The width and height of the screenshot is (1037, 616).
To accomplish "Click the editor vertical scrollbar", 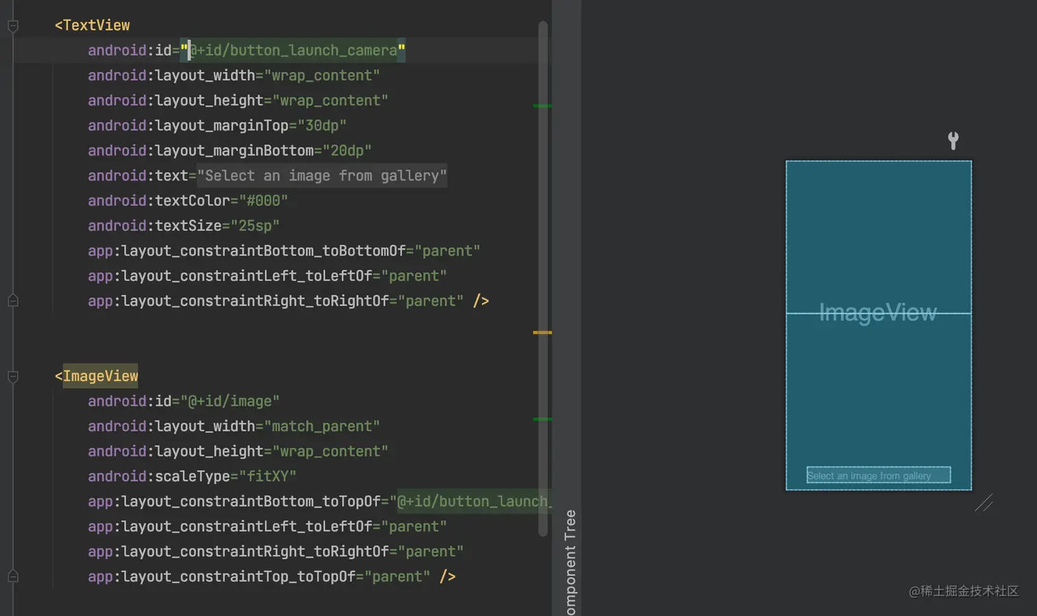I will point(543,278).
